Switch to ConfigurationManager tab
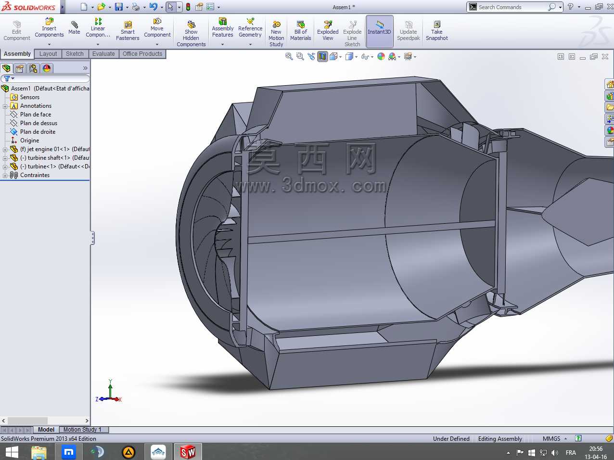The image size is (614, 460). pyautogui.click(x=33, y=68)
